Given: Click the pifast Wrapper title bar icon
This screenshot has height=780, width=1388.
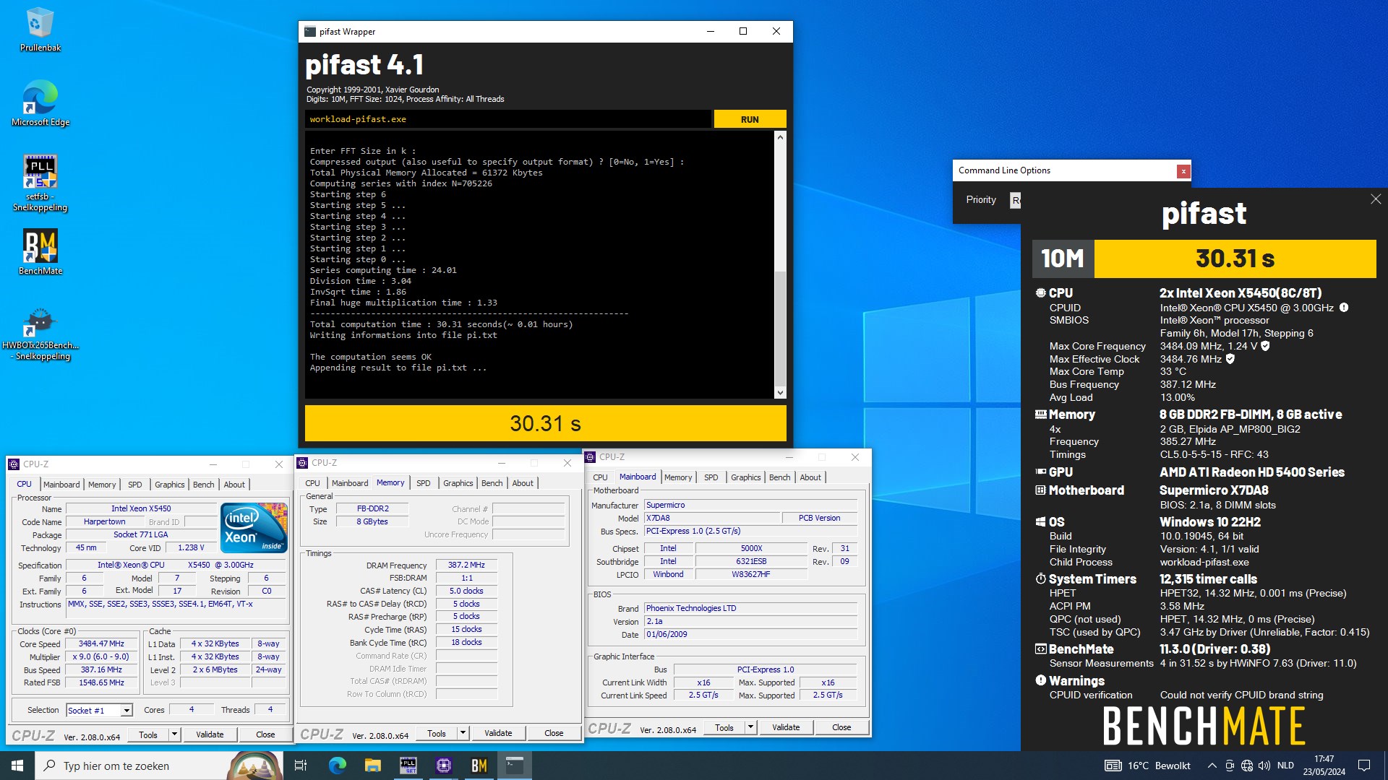Looking at the screenshot, I should tap(310, 32).
